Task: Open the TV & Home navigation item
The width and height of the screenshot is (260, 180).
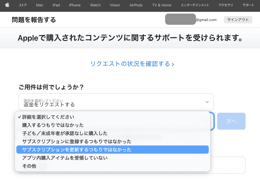Action: coord(162,5)
